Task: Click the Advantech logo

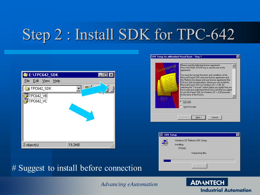Action: click(x=207, y=182)
